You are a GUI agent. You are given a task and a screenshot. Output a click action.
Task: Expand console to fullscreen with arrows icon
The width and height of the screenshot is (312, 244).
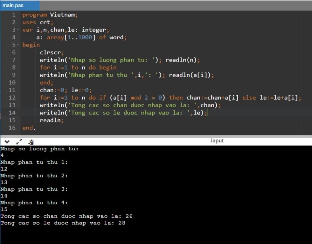pyautogui.click(x=19, y=142)
